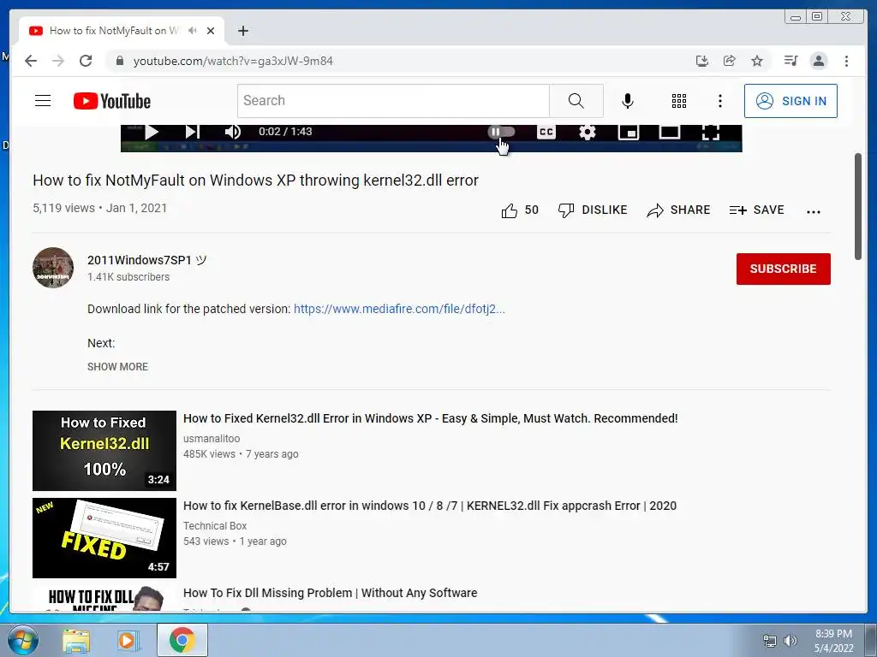The height and width of the screenshot is (657, 877).
Task: Open YouTube guide hamburger menu
Action: tap(43, 101)
